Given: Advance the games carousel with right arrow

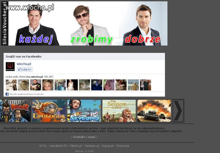Looking at the screenshot, I should [x=178, y=111].
